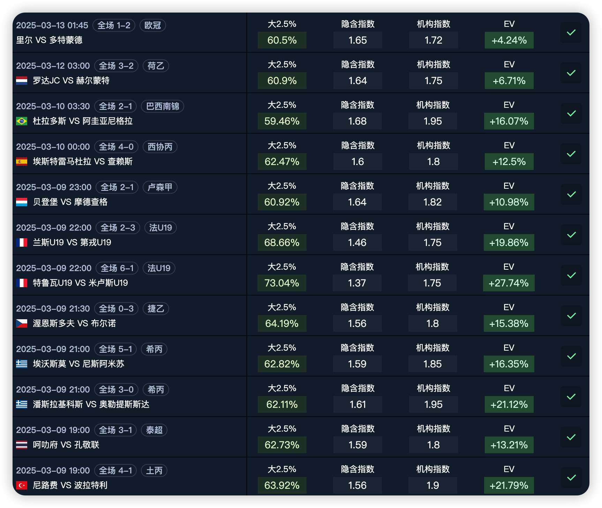This screenshot has height=508, width=602.
Task: Click the Turkey flag beside 尼路费 match
Action: click(x=22, y=485)
